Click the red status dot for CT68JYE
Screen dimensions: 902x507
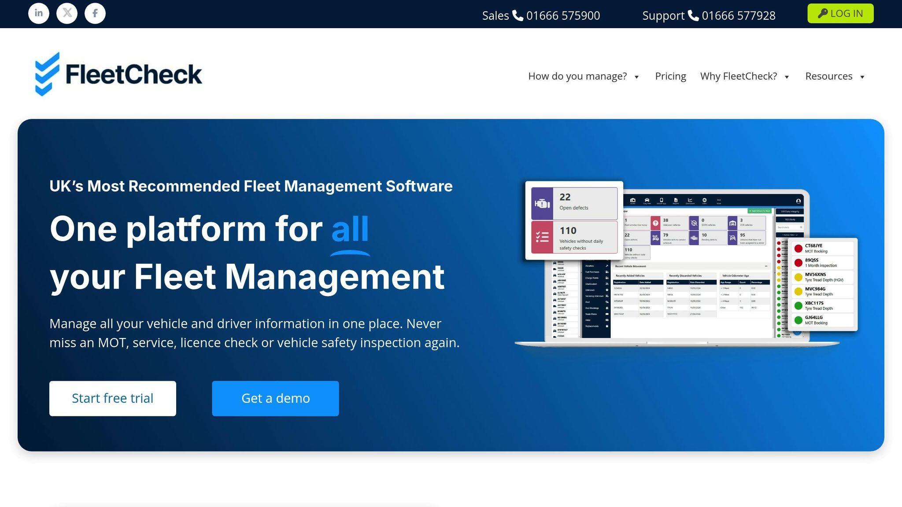(798, 248)
